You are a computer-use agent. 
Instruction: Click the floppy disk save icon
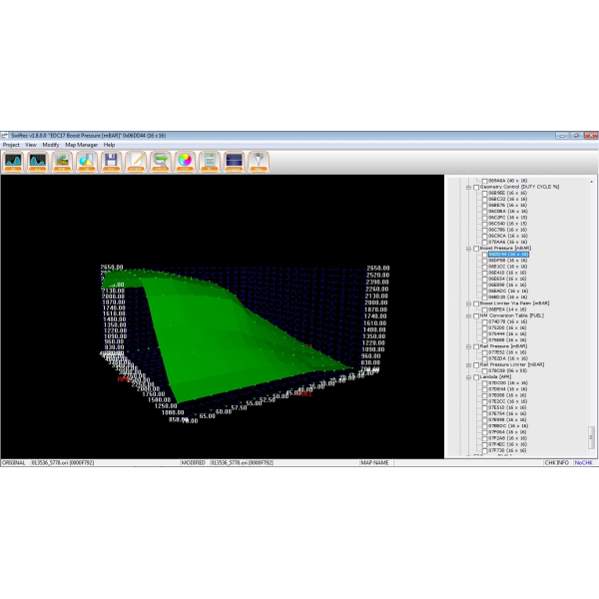click(111, 162)
